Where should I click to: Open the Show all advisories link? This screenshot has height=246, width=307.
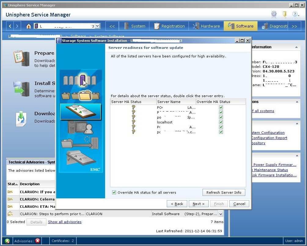pyautogui.click(x=65, y=222)
